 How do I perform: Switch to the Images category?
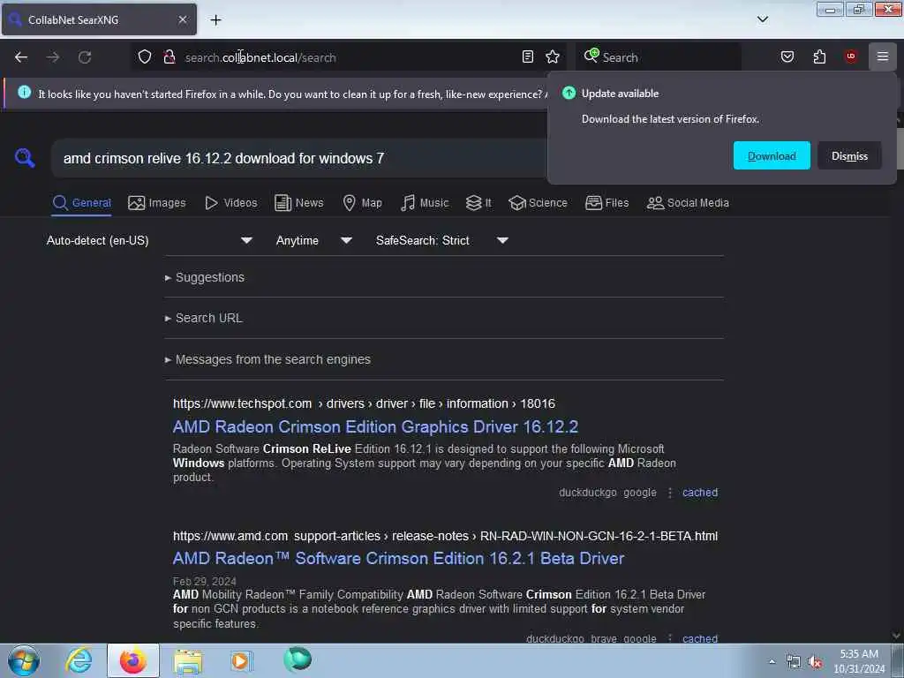point(157,203)
